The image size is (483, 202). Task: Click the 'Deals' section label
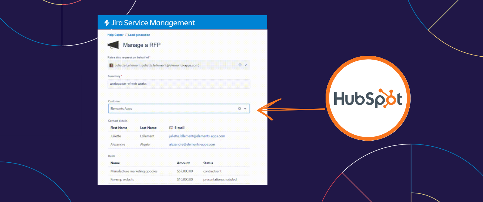[112, 156]
